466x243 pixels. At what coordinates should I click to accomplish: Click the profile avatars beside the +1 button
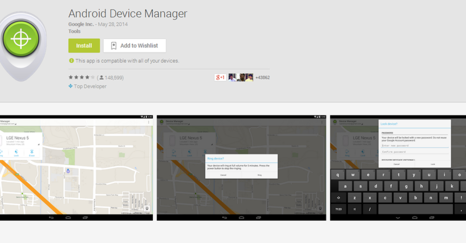[x=241, y=77]
